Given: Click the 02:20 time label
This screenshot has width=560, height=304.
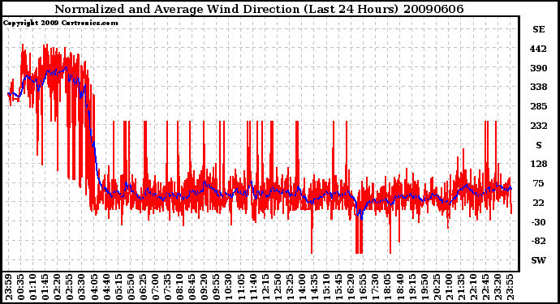Looking at the screenshot, I should (x=57, y=287).
